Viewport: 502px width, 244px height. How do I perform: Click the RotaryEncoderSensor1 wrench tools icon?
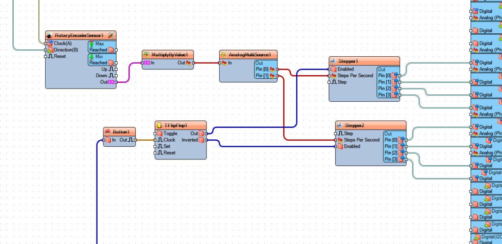111,35
